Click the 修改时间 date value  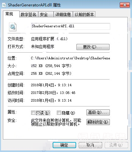(53, 93)
